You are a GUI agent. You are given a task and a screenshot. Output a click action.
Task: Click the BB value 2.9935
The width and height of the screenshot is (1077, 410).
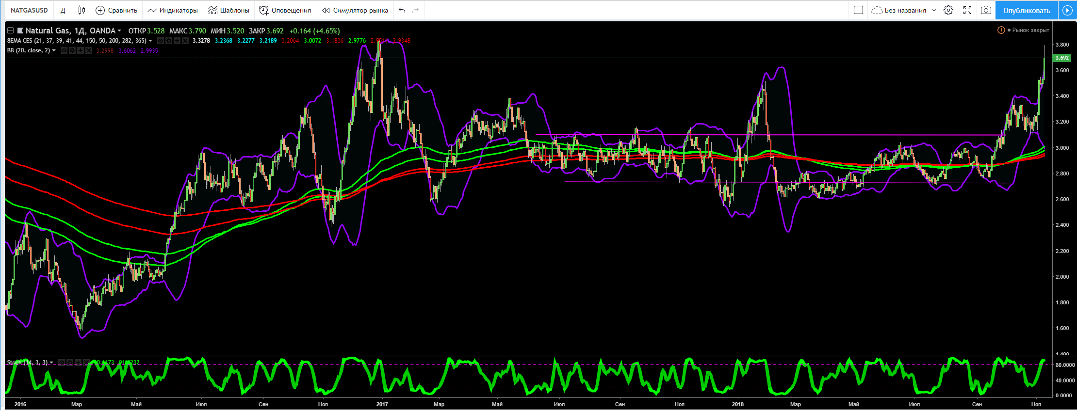(149, 50)
